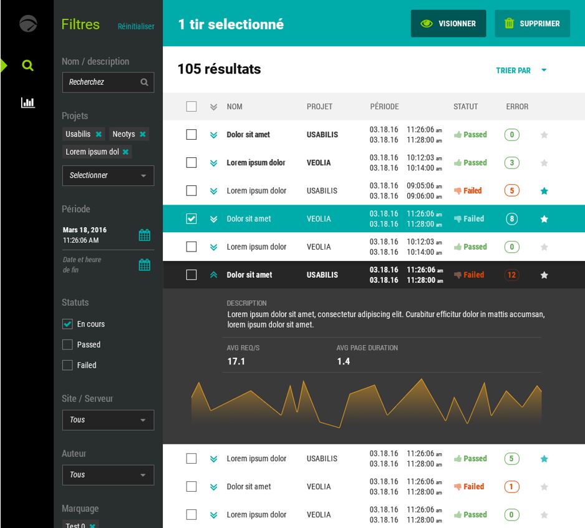Click the magnifier inside the Recherchez field
Viewport: 585px width, 528px height.
[144, 82]
